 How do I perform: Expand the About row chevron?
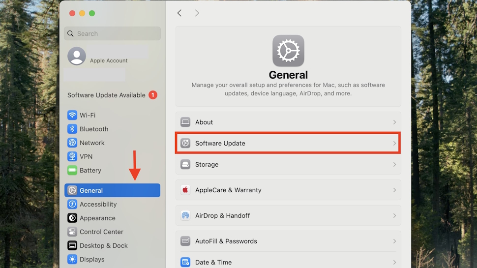click(x=394, y=122)
